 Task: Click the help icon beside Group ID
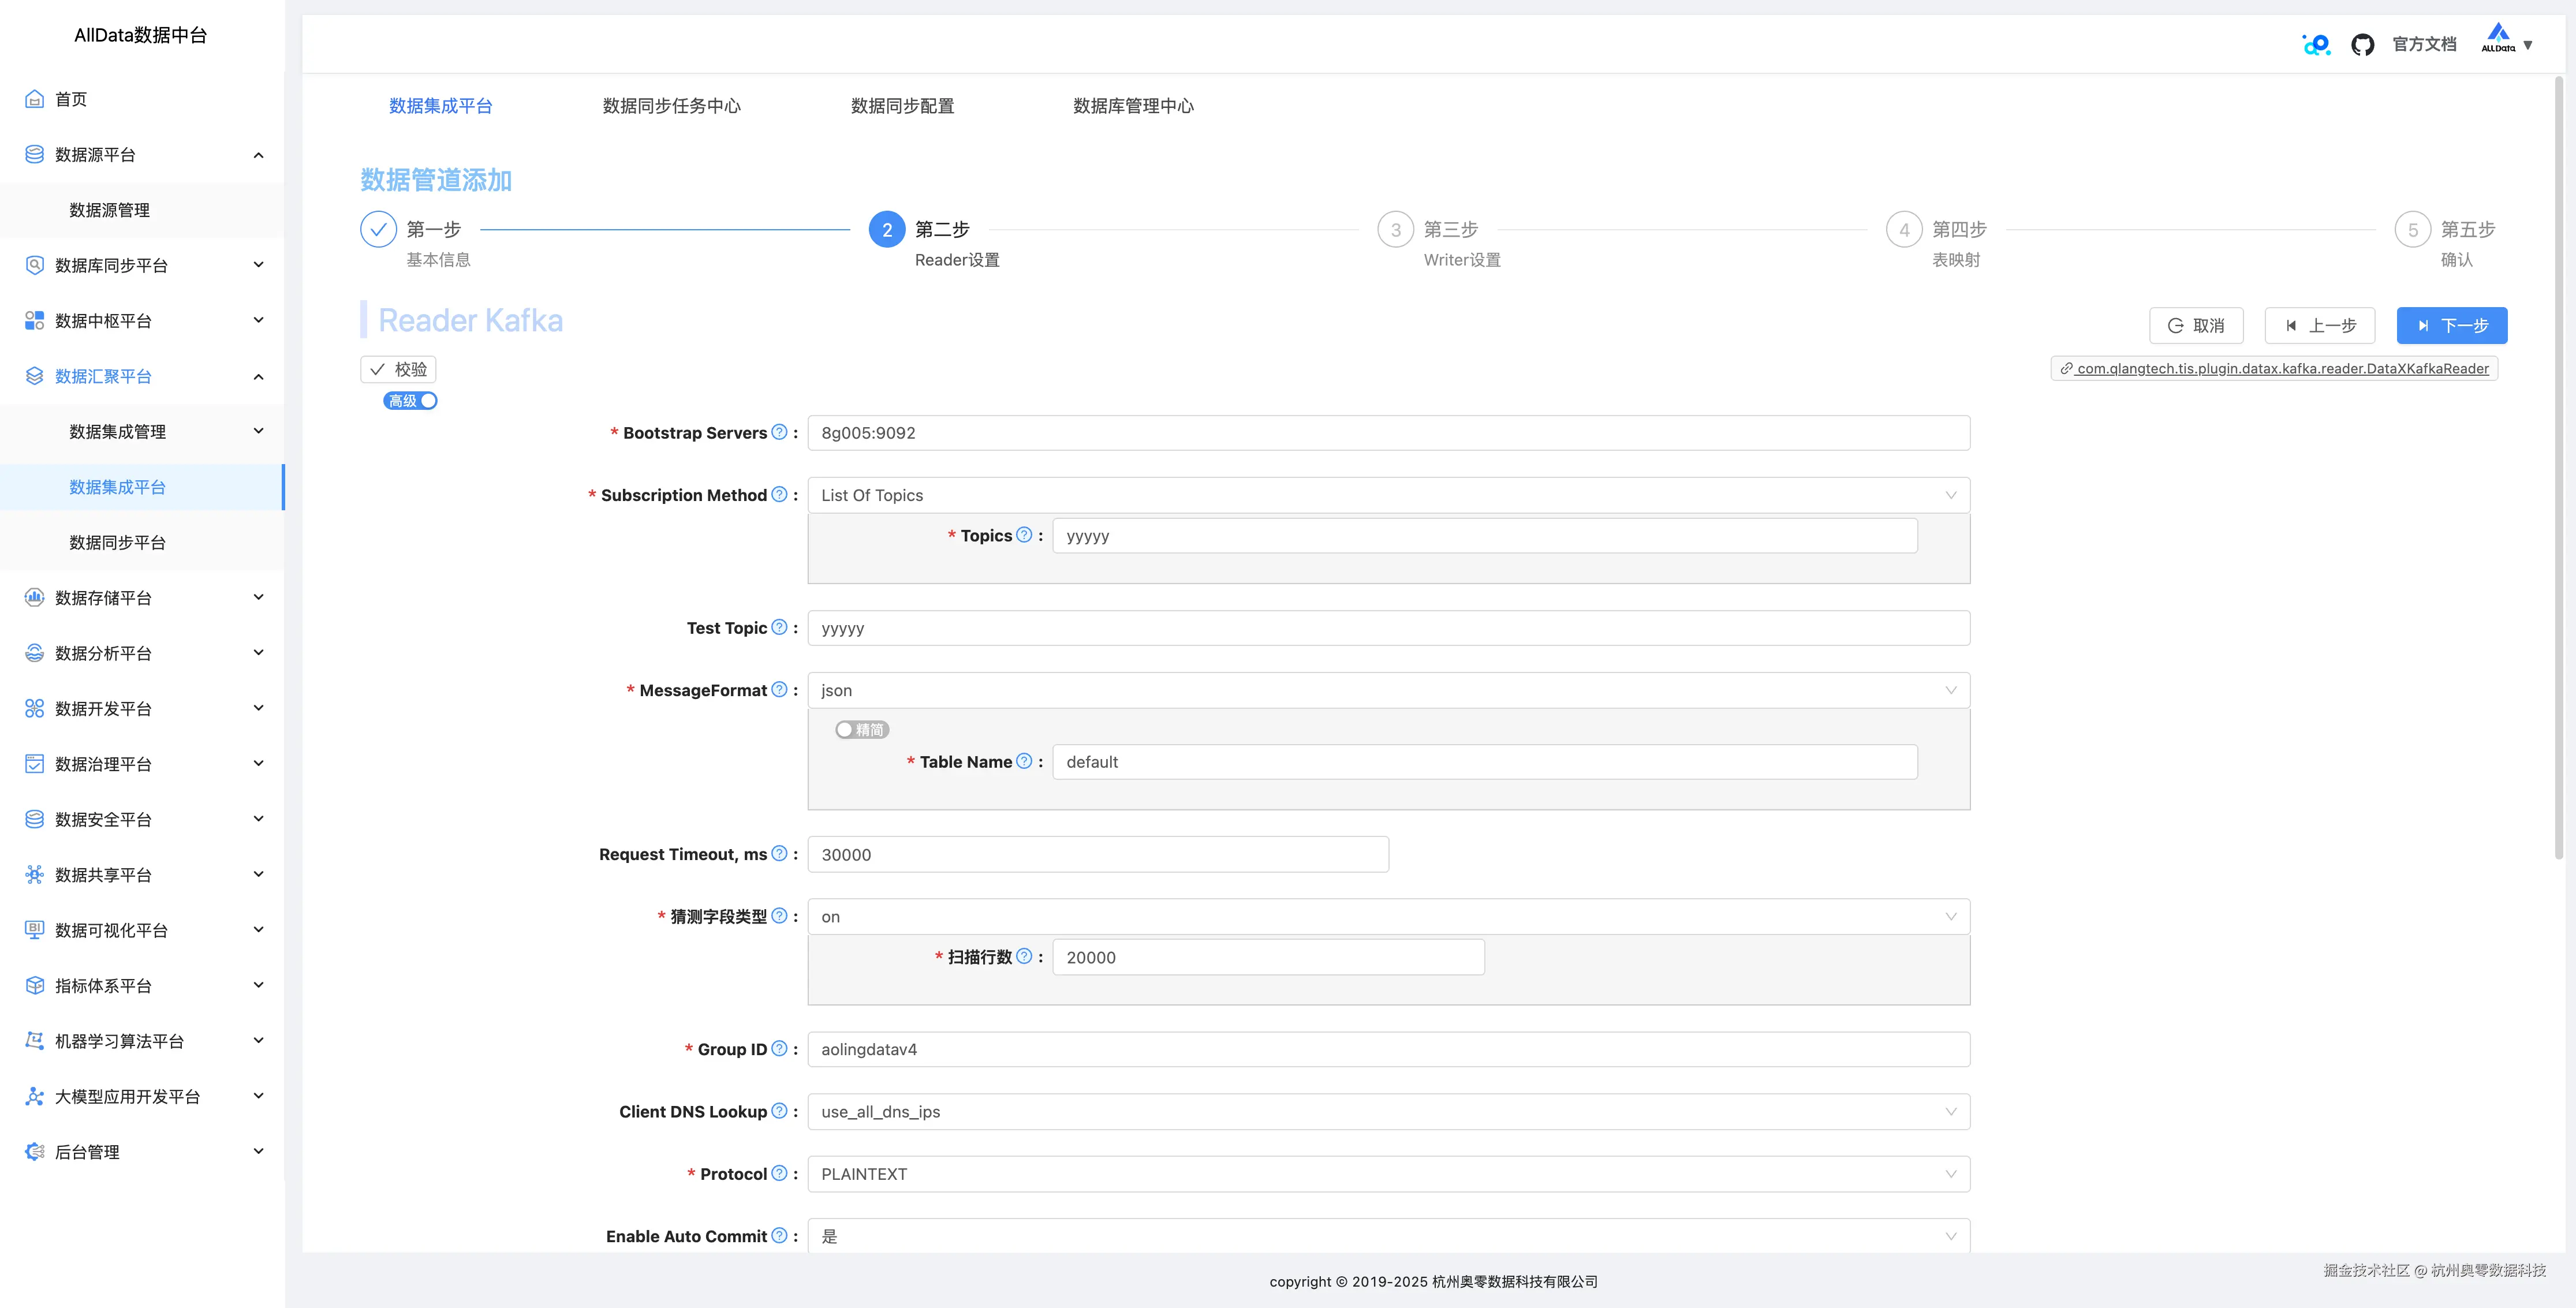pyautogui.click(x=779, y=1048)
